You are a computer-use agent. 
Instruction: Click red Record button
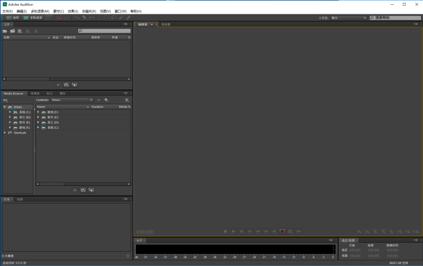tap(282, 232)
